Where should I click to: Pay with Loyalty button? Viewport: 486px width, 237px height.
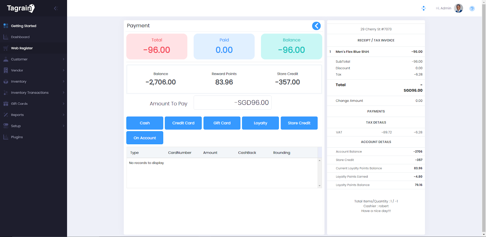[260, 123]
